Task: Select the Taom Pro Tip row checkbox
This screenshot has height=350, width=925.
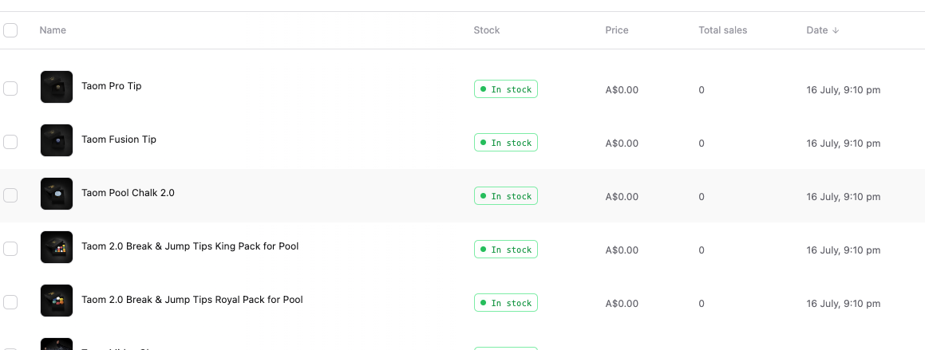Action: coord(10,88)
